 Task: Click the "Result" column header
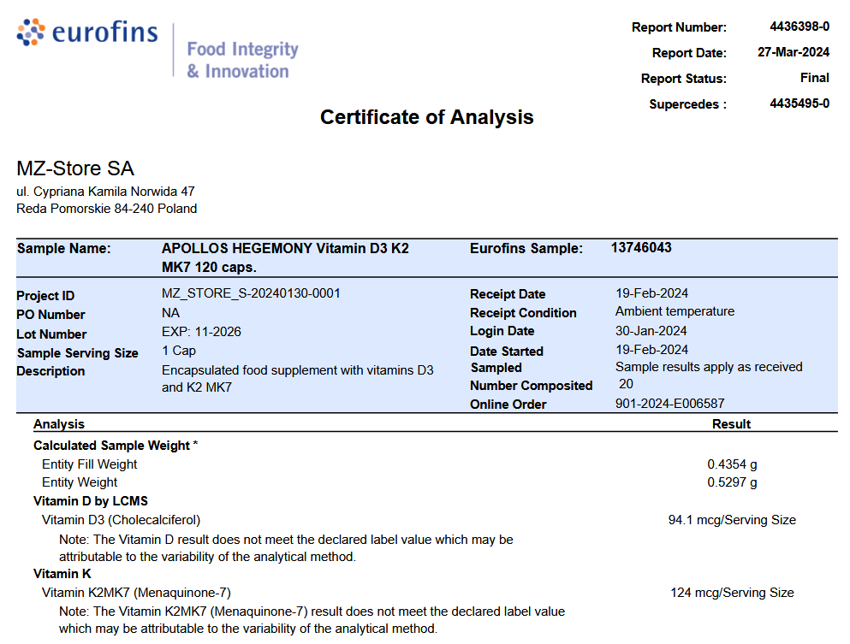tap(731, 424)
